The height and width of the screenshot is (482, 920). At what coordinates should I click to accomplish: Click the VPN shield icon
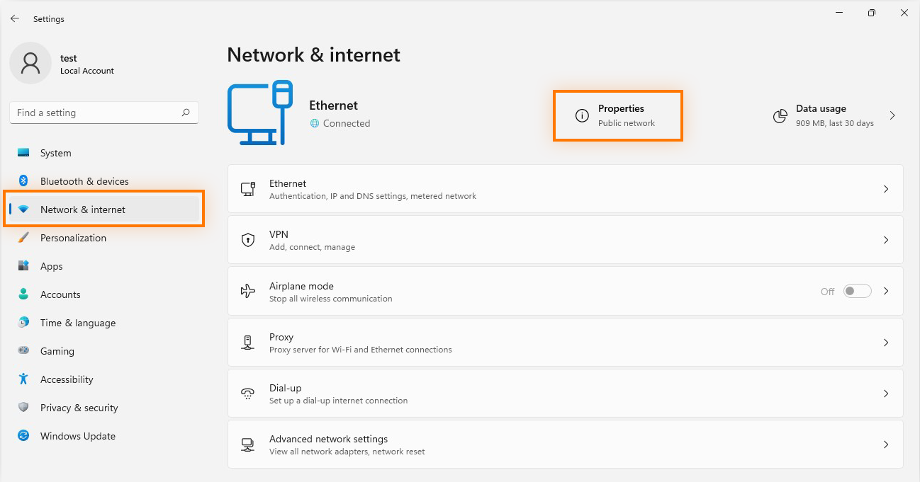(x=247, y=240)
